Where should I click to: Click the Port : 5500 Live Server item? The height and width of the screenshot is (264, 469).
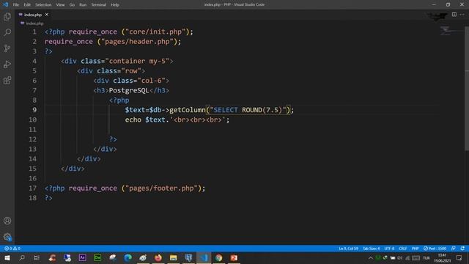(435, 249)
